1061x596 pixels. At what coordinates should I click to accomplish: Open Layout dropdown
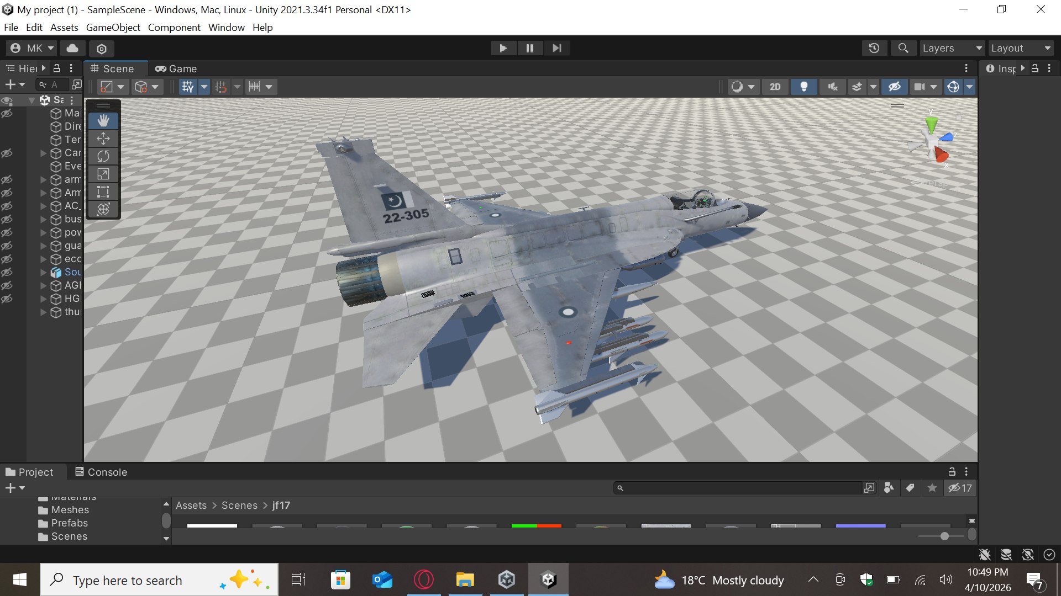tap(1021, 48)
